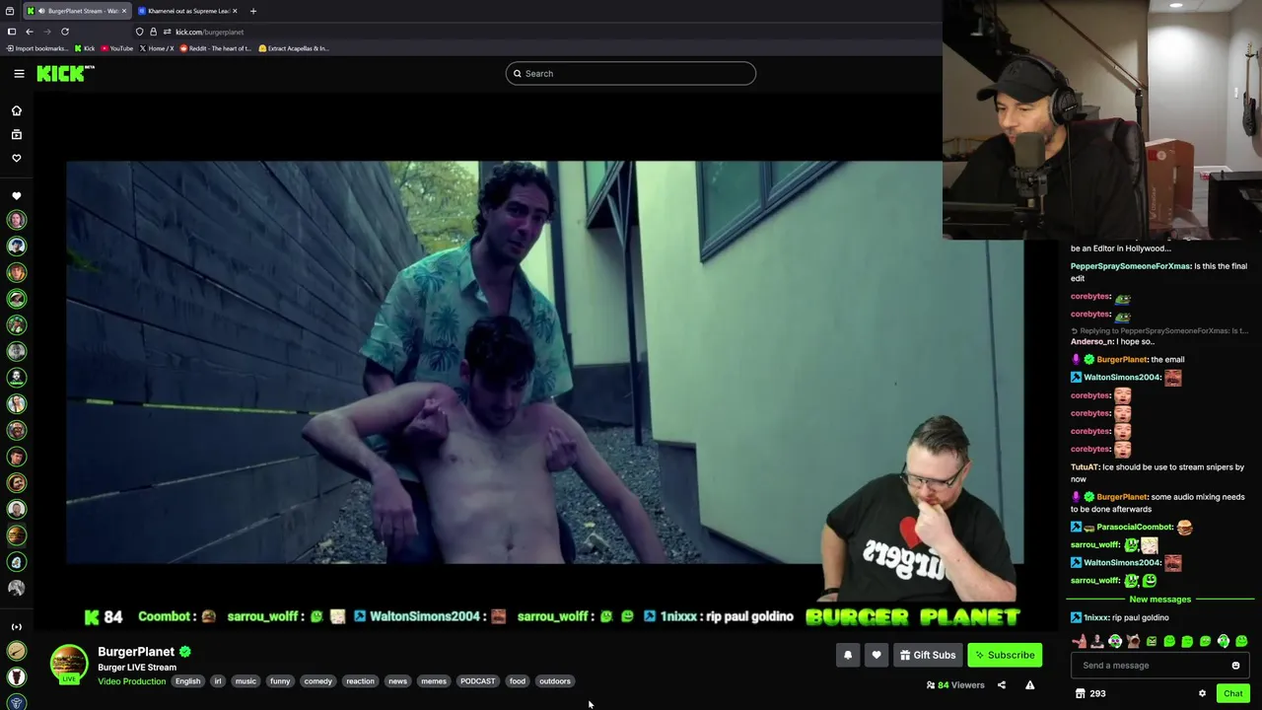
Task: Open YouTube bookmark
Action: (117, 48)
